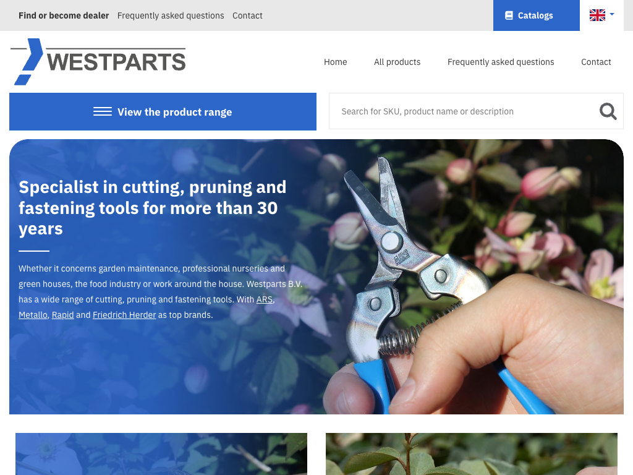Open All products in main navigation
Image resolution: width=633 pixels, height=475 pixels.
[x=397, y=62]
